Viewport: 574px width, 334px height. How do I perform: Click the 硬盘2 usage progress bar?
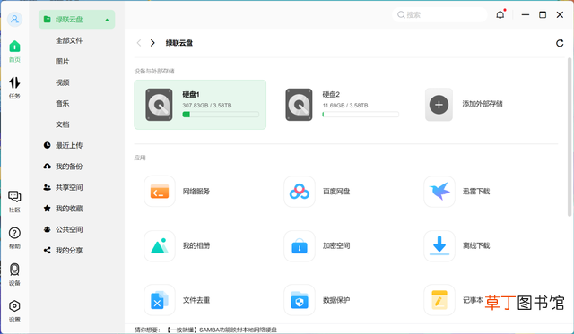point(361,115)
